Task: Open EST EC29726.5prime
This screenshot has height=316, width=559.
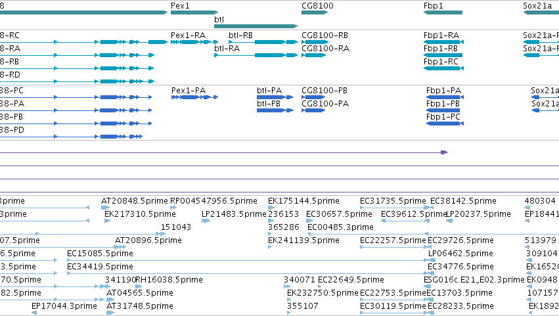Action: (460, 240)
